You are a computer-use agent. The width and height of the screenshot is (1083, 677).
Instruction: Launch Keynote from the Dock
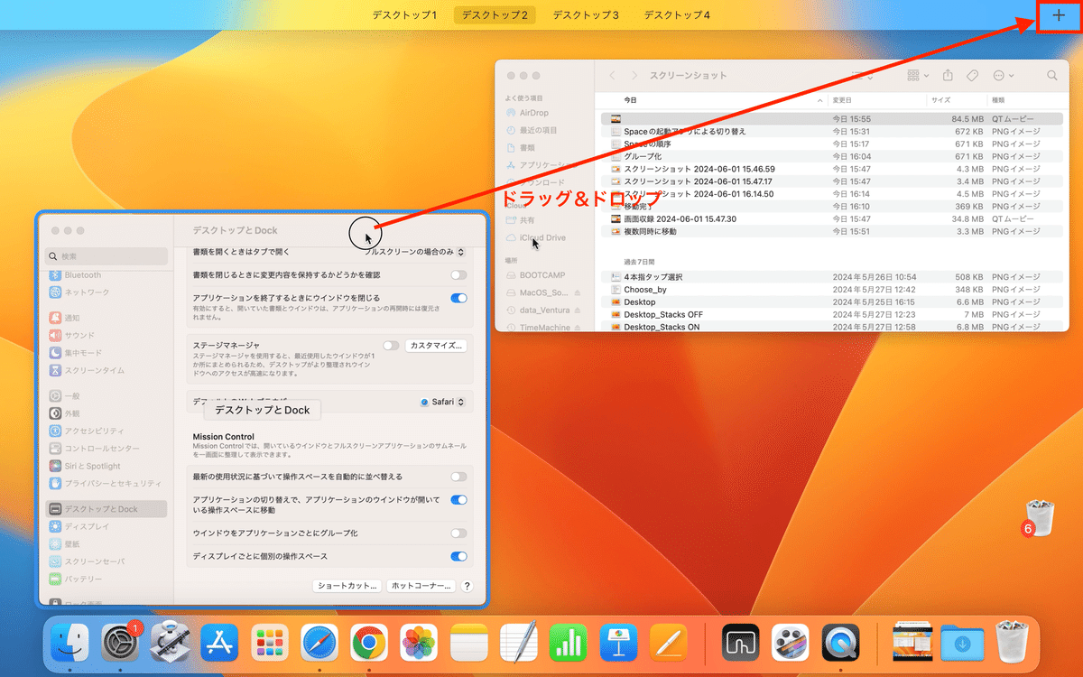click(x=618, y=644)
